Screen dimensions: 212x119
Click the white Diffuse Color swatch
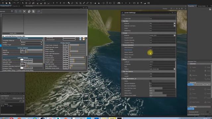[22, 59]
